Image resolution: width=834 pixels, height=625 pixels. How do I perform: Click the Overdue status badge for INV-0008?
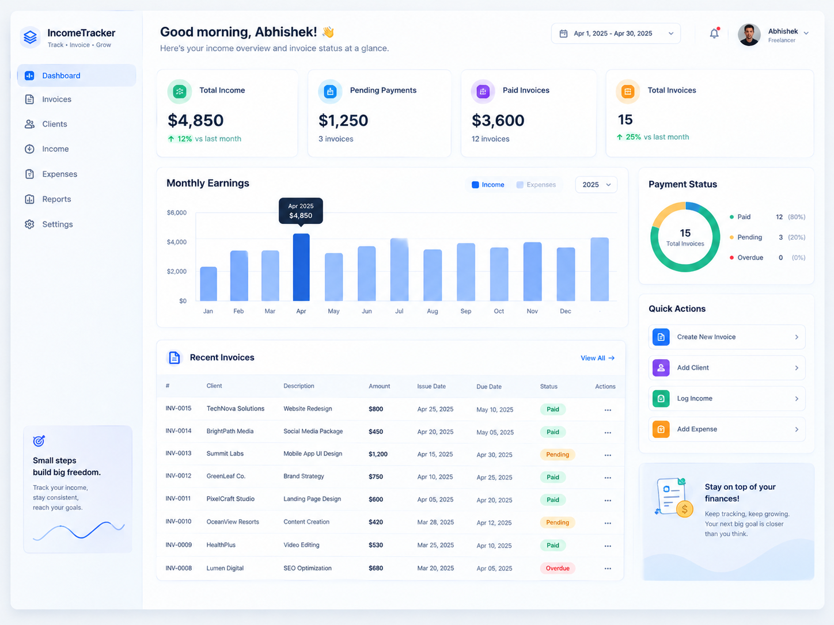coord(558,569)
